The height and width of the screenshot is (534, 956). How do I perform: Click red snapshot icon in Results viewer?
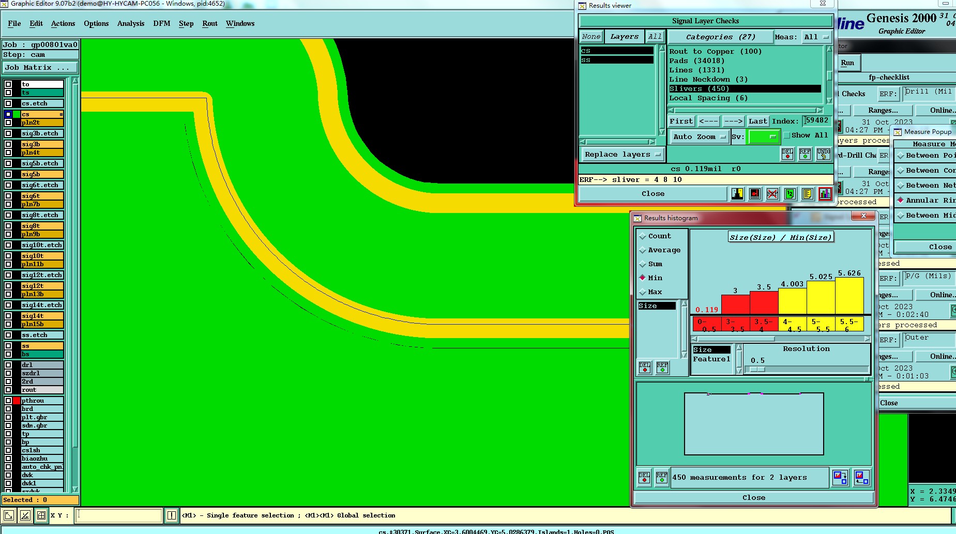tap(755, 194)
